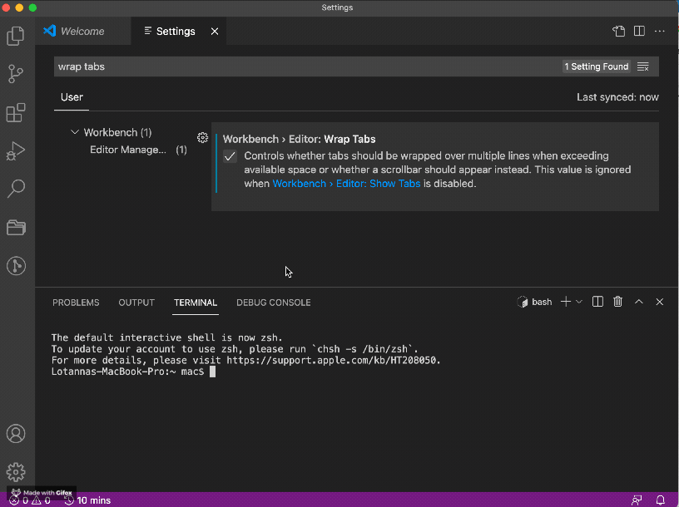Open the terminal launch profile dropdown
Screen dimensions: 679x507
pyautogui.click(x=579, y=302)
